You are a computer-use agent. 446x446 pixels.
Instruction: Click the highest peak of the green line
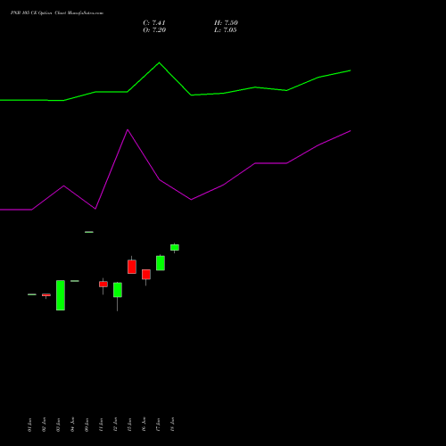coord(159,62)
